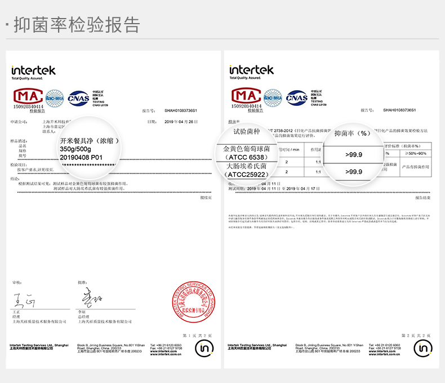Click the label 样品描述 on the left page
This screenshot has width=445, height=383.
coord(19,141)
